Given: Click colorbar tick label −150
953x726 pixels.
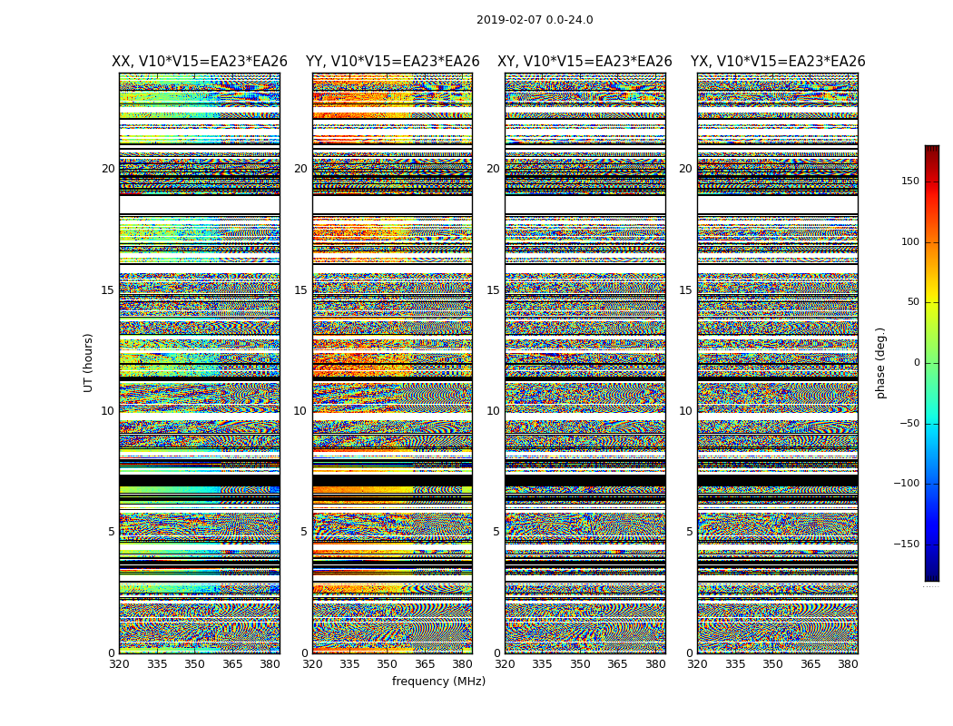Looking at the screenshot, I should (906, 544).
